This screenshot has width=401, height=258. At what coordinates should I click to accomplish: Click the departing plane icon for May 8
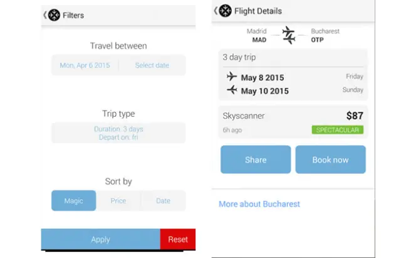[x=232, y=77]
